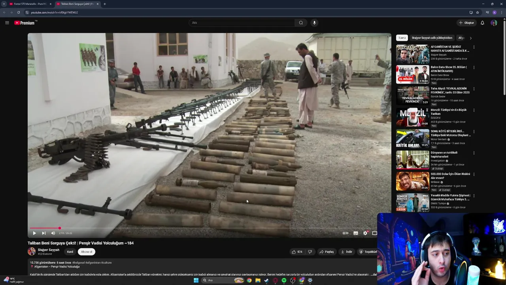The width and height of the screenshot is (506, 285).
Task: Download the video via İndir button
Action: [x=346, y=252]
